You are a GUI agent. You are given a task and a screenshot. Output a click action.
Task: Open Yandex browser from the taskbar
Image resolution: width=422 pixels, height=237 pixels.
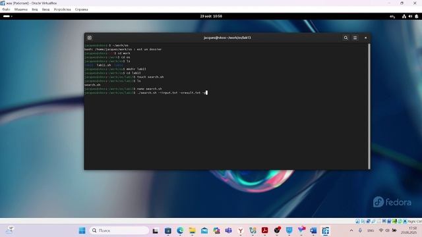coord(241,230)
